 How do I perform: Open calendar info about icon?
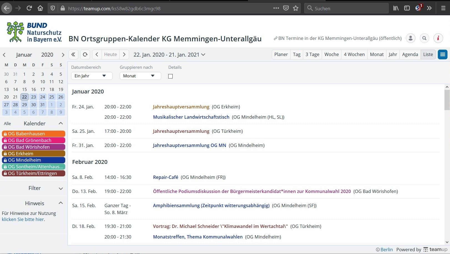[438, 38]
